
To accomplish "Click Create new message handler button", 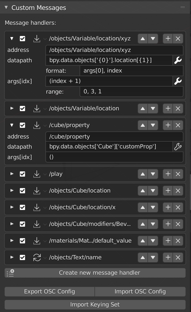I will pyautogui.click(x=95, y=273).
